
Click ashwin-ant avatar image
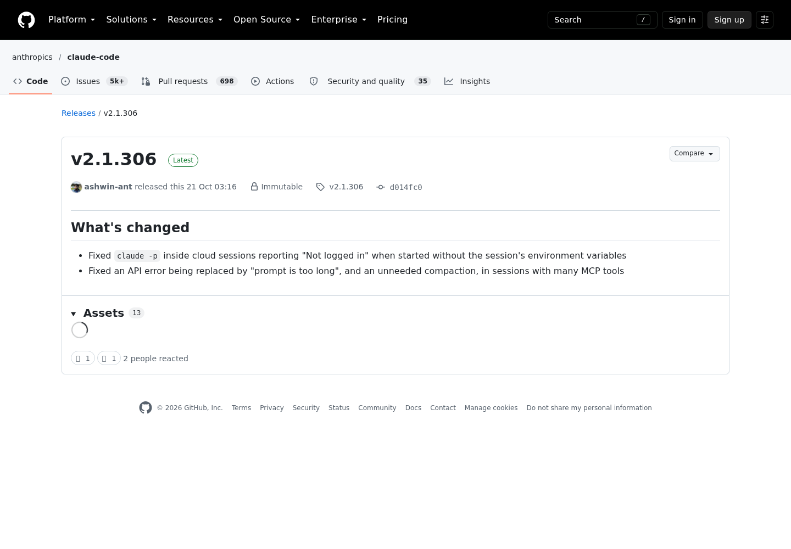pos(76,187)
